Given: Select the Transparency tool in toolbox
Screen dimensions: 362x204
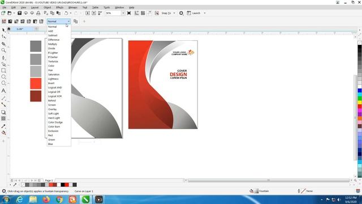Looking at the screenshot, I should click(x=3, y=118).
